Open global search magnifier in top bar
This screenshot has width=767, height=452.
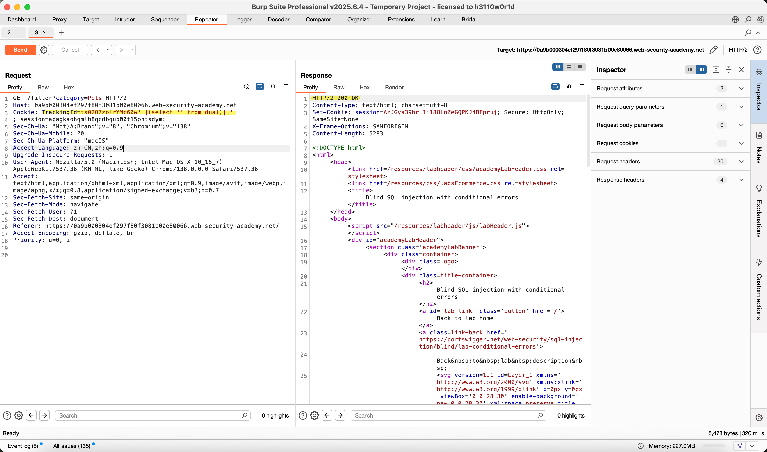click(x=748, y=20)
